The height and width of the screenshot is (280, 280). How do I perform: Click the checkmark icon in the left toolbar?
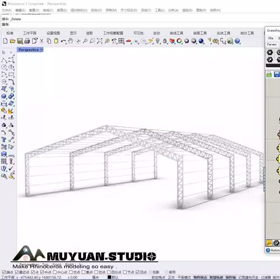pyautogui.click(x=11, y=169)
